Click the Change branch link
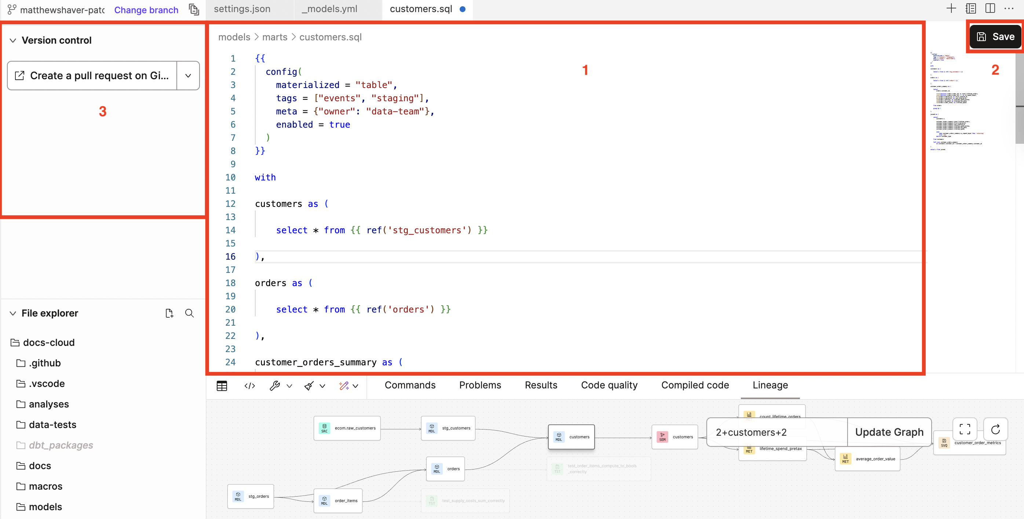This screenshot has height=519, width=1024. [x=146, y=10]
